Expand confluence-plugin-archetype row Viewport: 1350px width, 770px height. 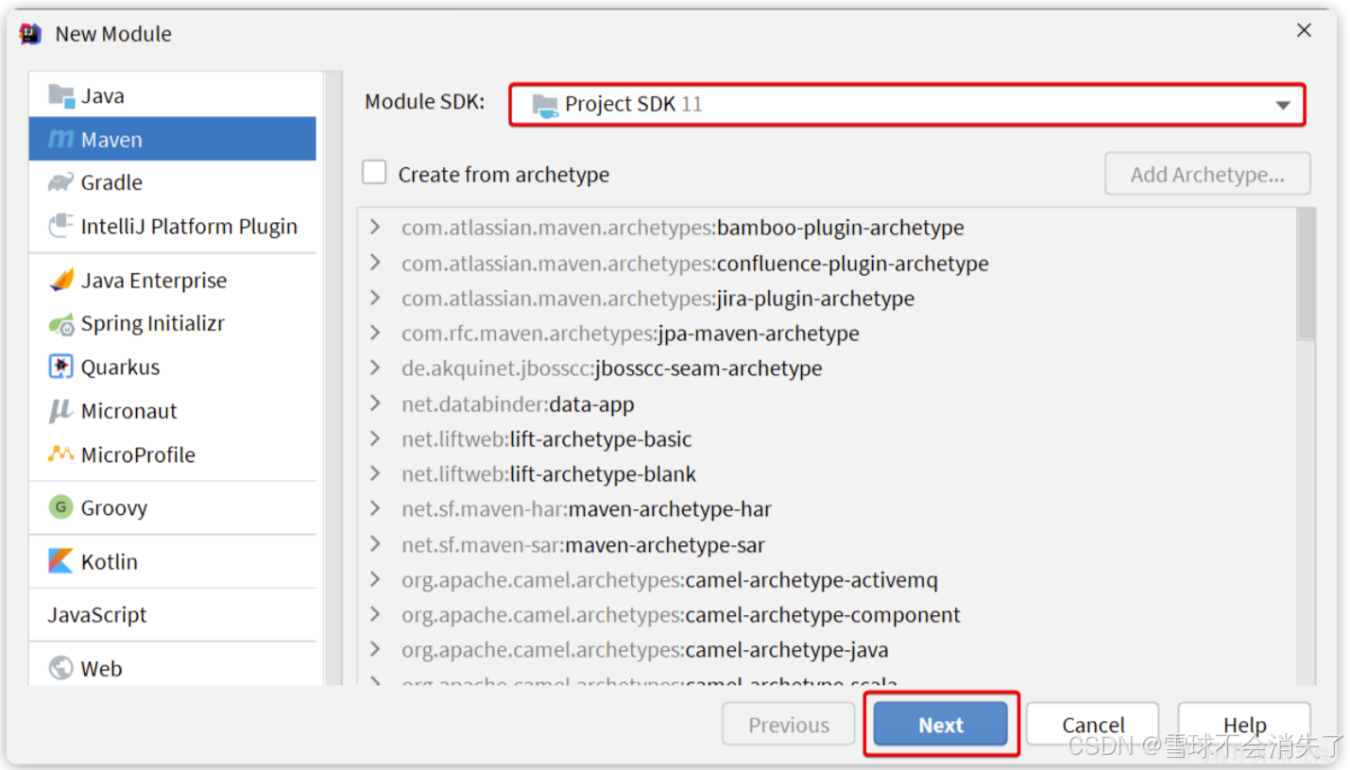click(375, 262)
